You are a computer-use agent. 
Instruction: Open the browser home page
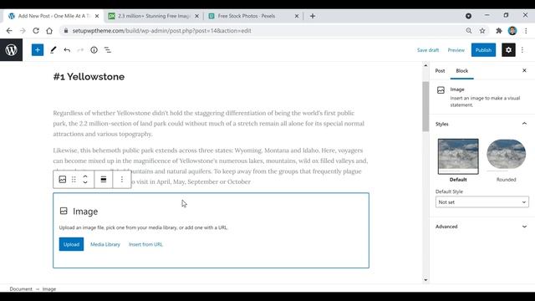49,31
